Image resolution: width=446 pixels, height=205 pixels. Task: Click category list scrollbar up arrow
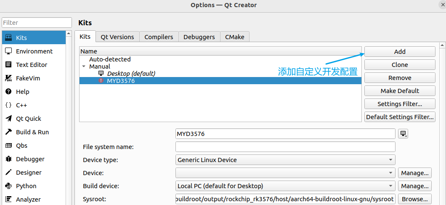coord(69,34)
